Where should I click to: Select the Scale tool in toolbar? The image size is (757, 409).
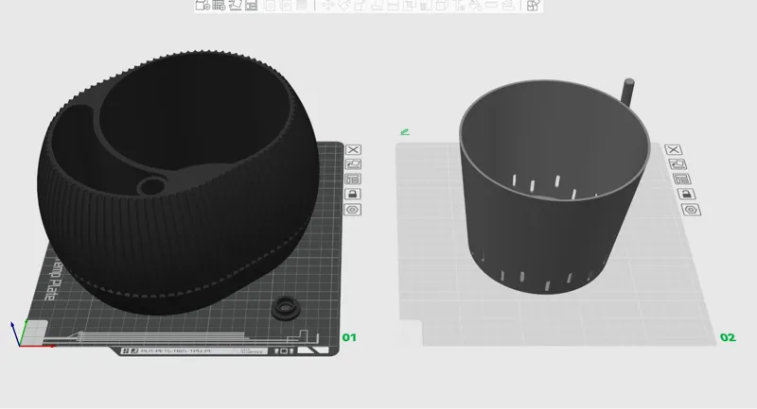[x=360, y=6]
